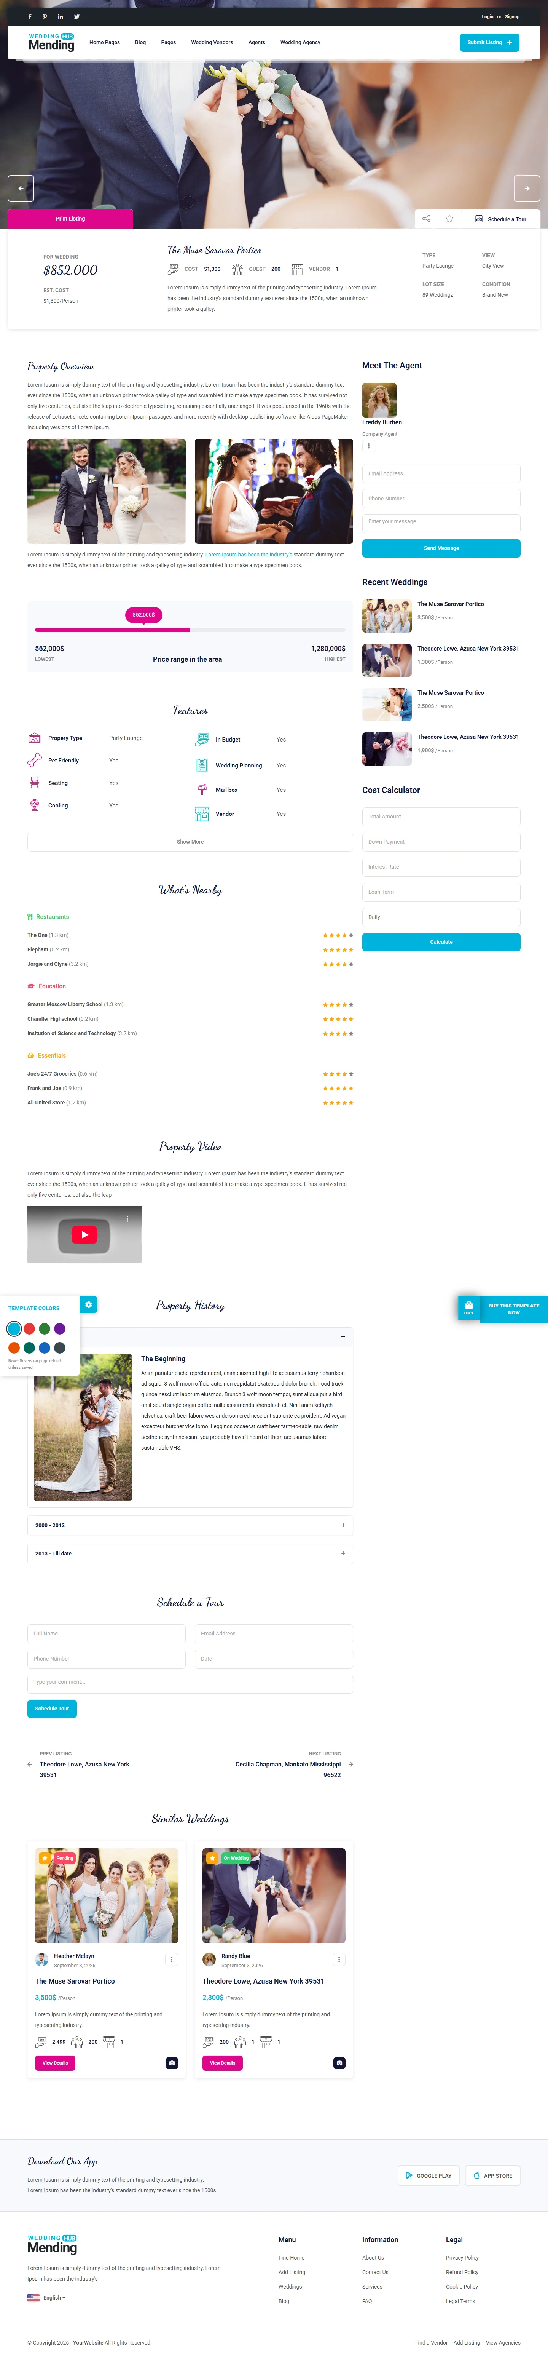Click the star favorite icon under hero

click(449, 219)
